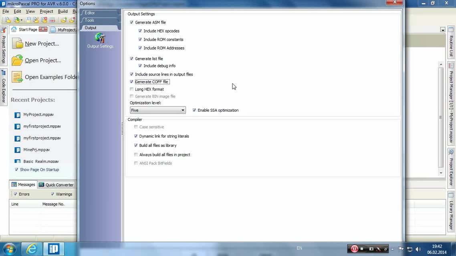Screen dimensions: 456x256
Task: Open the Project menu
Action: (x=46, y=11)
